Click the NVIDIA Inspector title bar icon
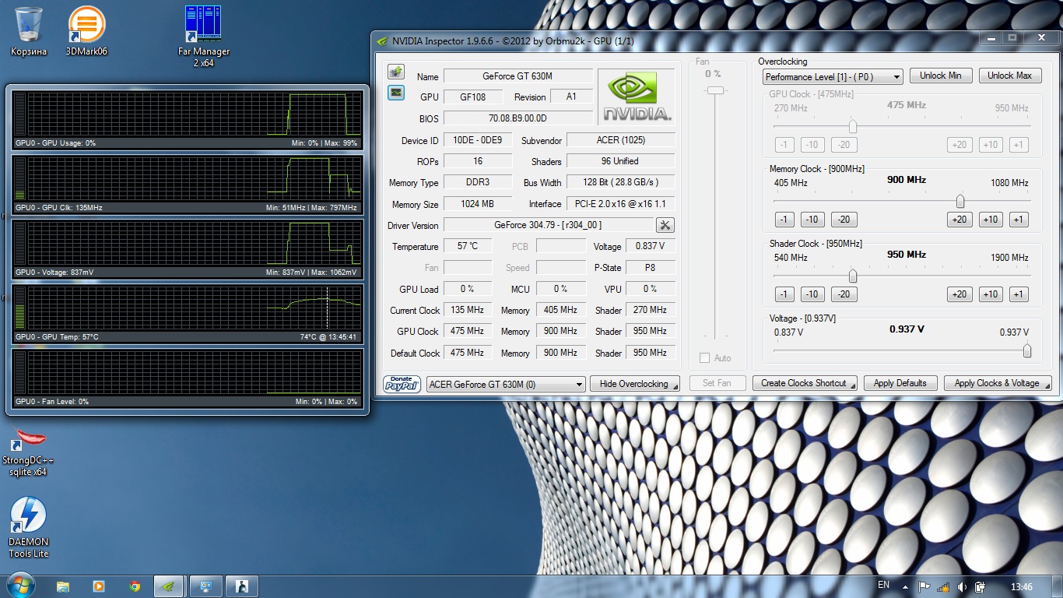1063x598 pixels. pyautogui.click(x=381, y=41)
